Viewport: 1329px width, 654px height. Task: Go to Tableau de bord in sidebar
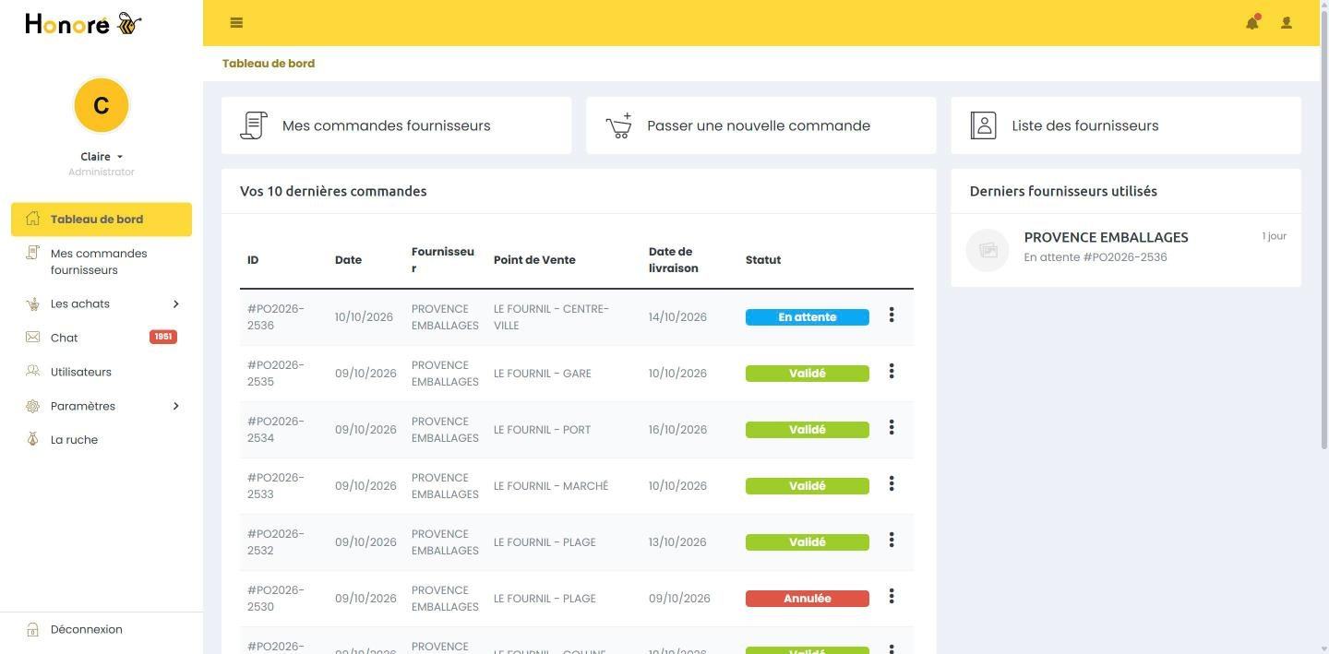point(102,220)
